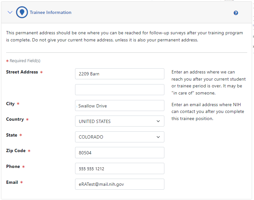Click the Street Address field label
The height and width of the screenshot is (200, 254).
(22, 72)
